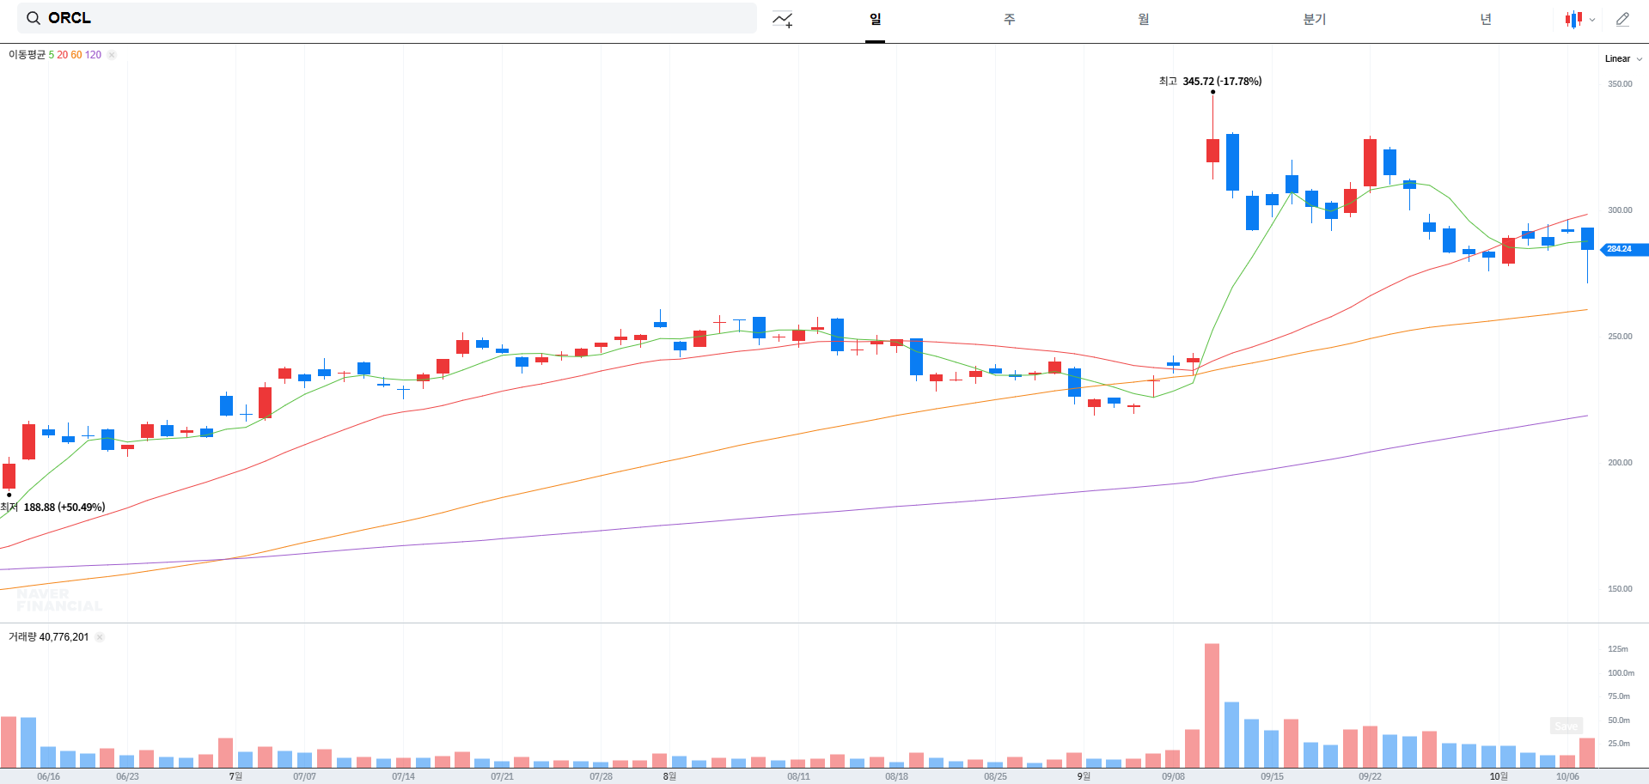
Task: Switch to the 분기 (quarterly) tab
Action: (1314, 19)
